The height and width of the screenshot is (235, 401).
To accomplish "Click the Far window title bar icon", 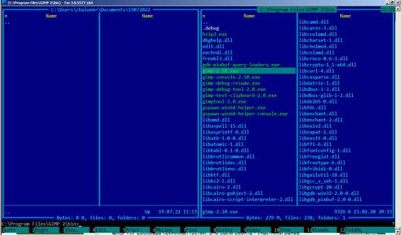I will click(4, 3).
